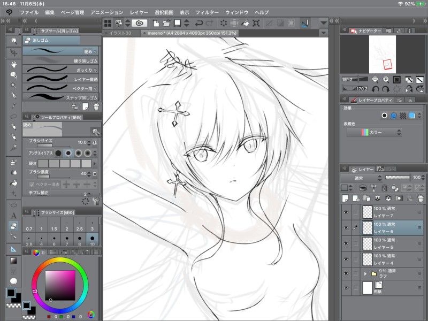Toggle the ベクター消去 checkbox

point(32,185)
